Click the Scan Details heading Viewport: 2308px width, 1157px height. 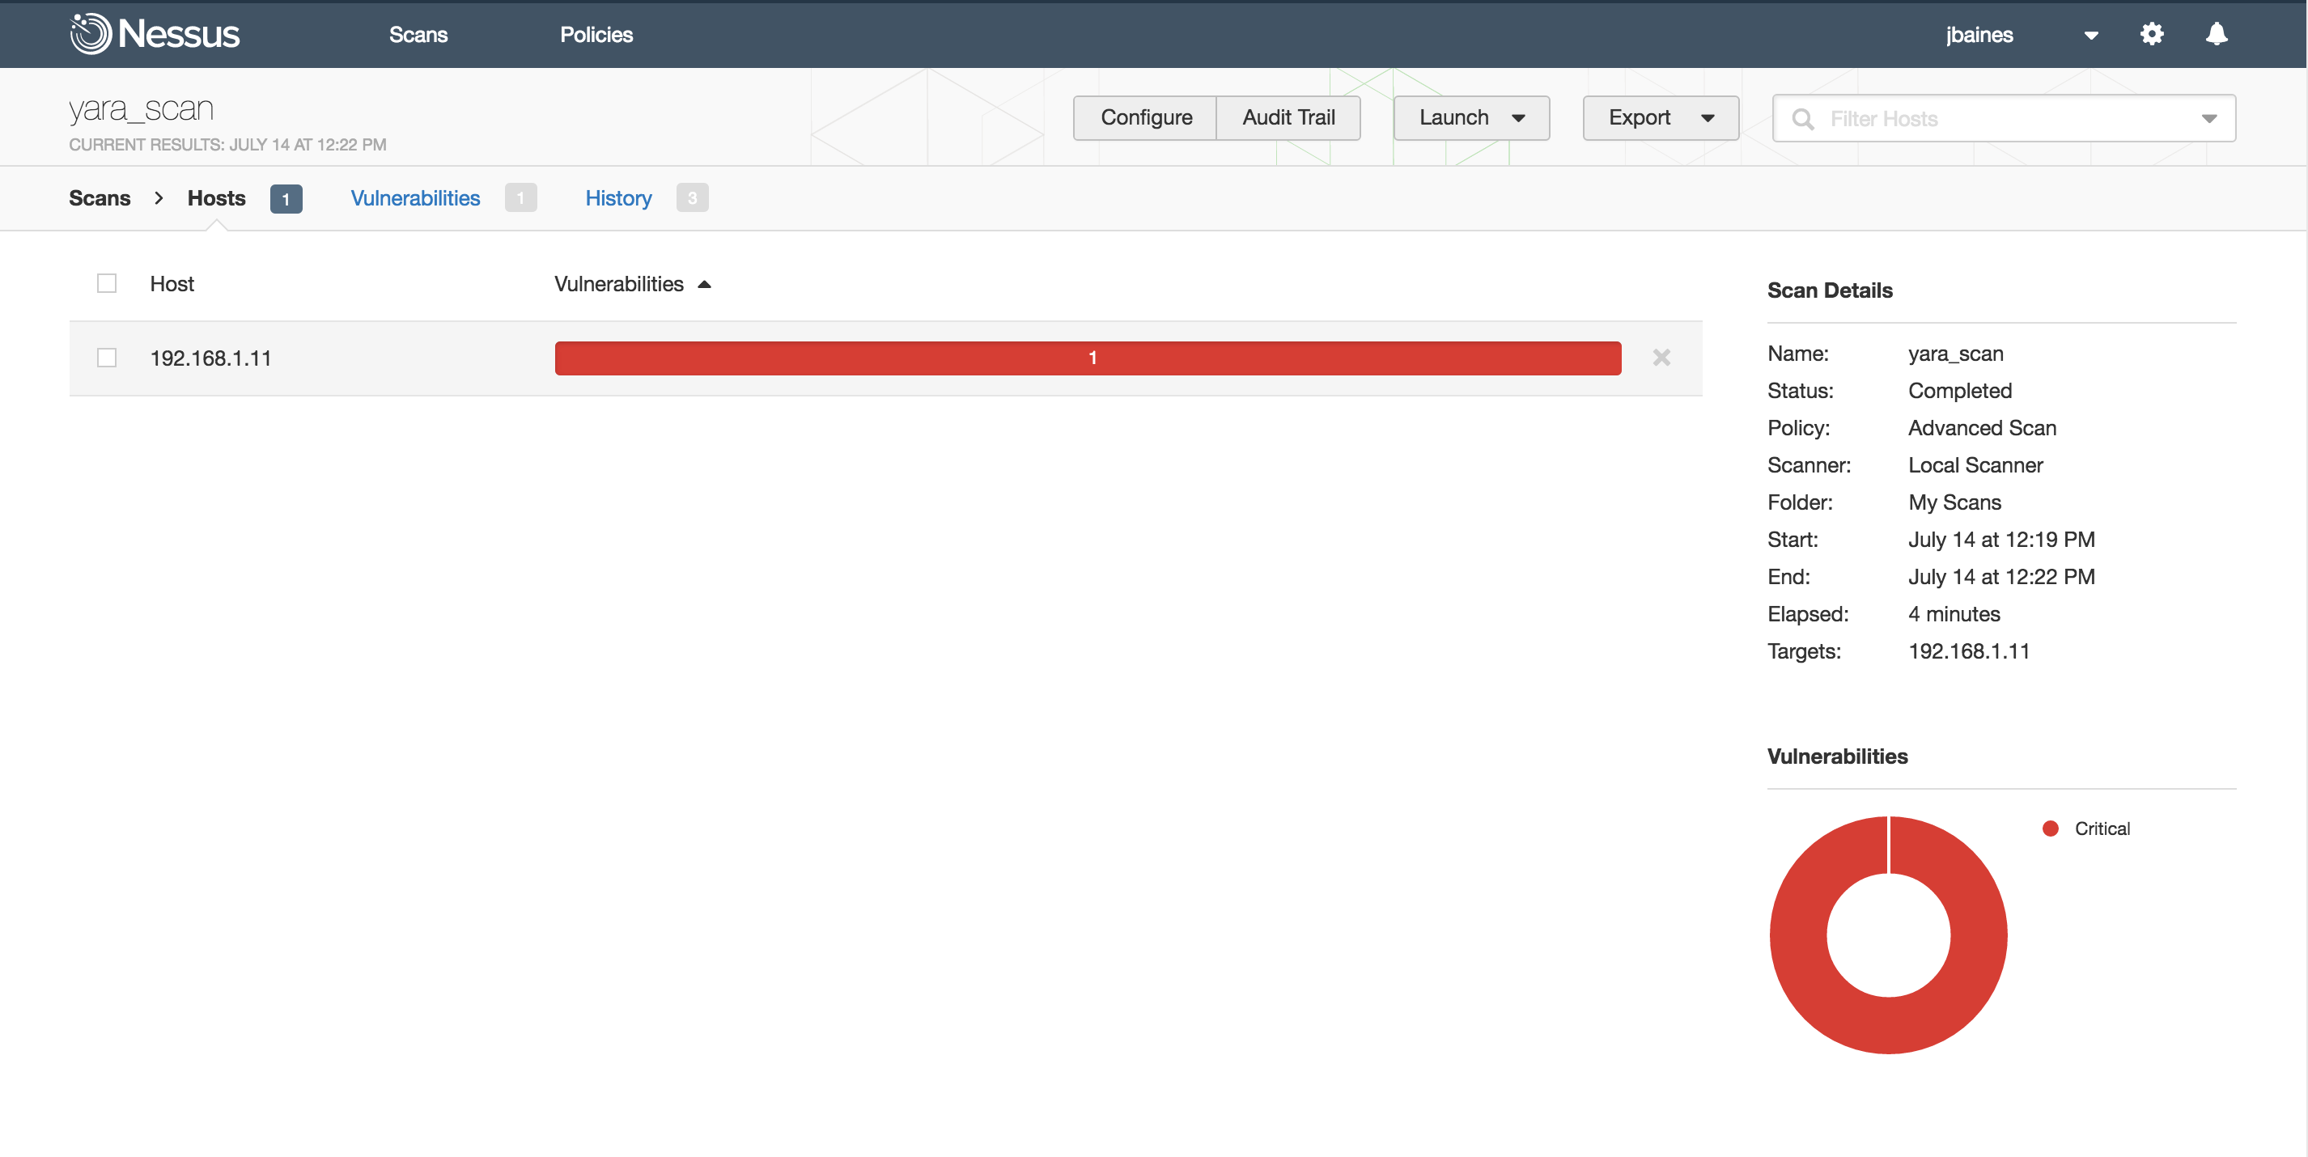(1830, 291)
